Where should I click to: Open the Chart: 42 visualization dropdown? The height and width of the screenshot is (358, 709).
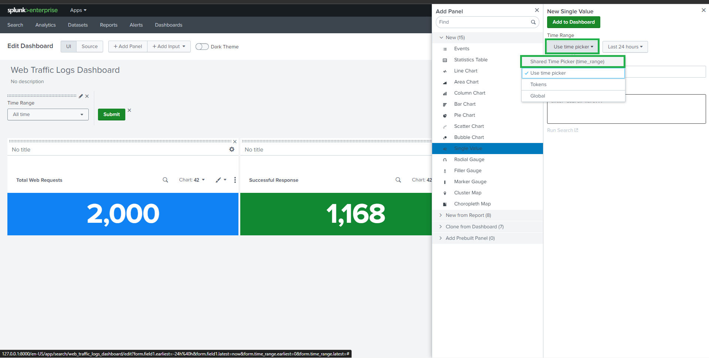(x=192, y=180)
